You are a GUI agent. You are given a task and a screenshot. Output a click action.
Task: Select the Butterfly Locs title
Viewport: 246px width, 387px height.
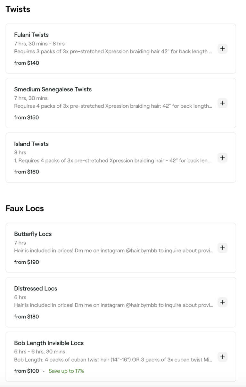33,234
